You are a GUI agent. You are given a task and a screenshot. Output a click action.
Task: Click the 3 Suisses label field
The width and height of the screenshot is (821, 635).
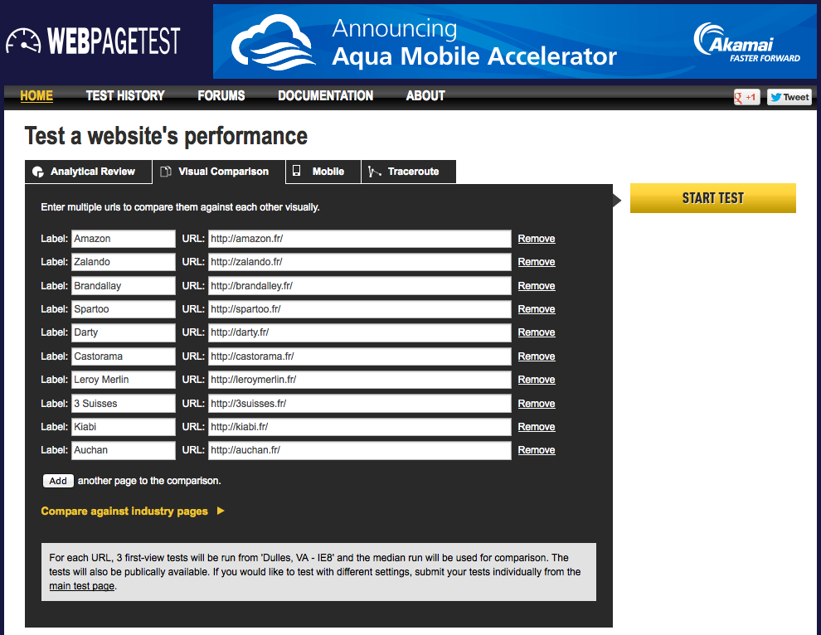point(124,404)
